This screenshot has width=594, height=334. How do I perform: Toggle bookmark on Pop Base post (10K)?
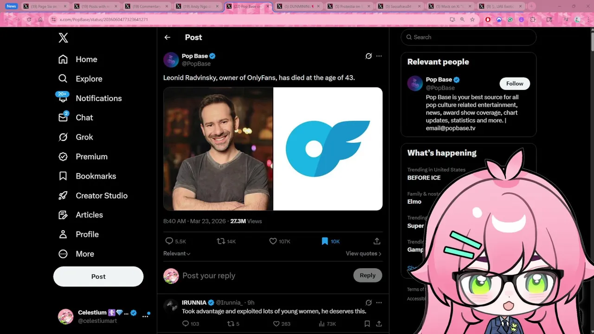tap(330, 241)
